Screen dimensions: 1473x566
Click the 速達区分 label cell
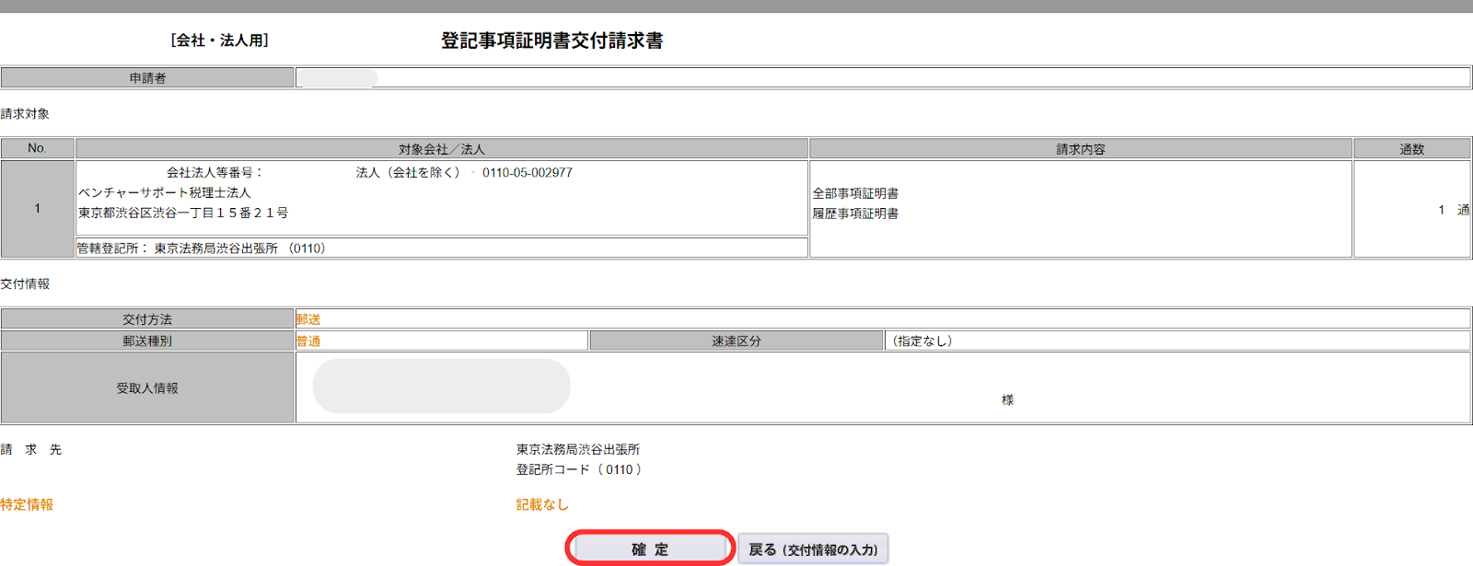point(736,341)
